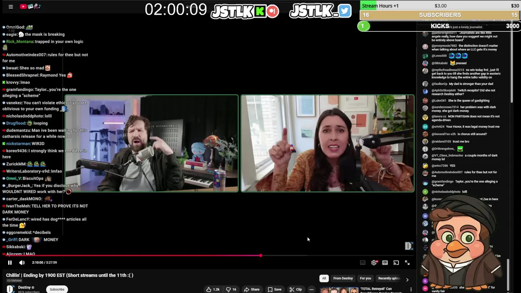The width and height of the screenshot is (521, 293).
Task: Cast video with the Cast icon
Action: pyautogui.click(x=396, y=263)
